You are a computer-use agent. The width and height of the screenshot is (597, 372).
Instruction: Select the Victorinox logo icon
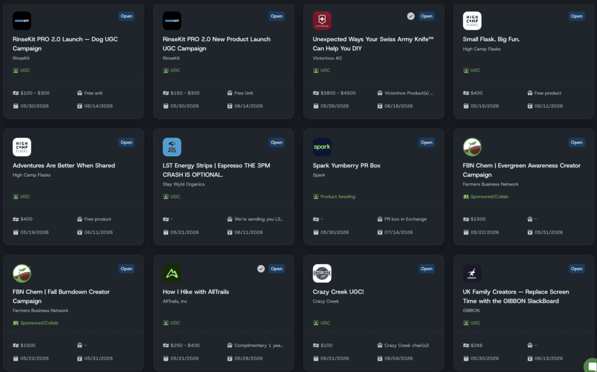pos(322,20)
